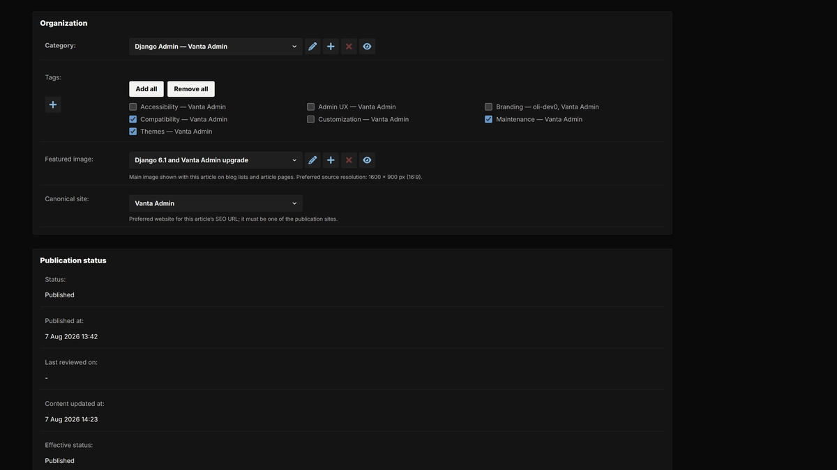837x470 pixels.
Task: Check Admin UX — Vanta Admin tag
Action: 310,107
